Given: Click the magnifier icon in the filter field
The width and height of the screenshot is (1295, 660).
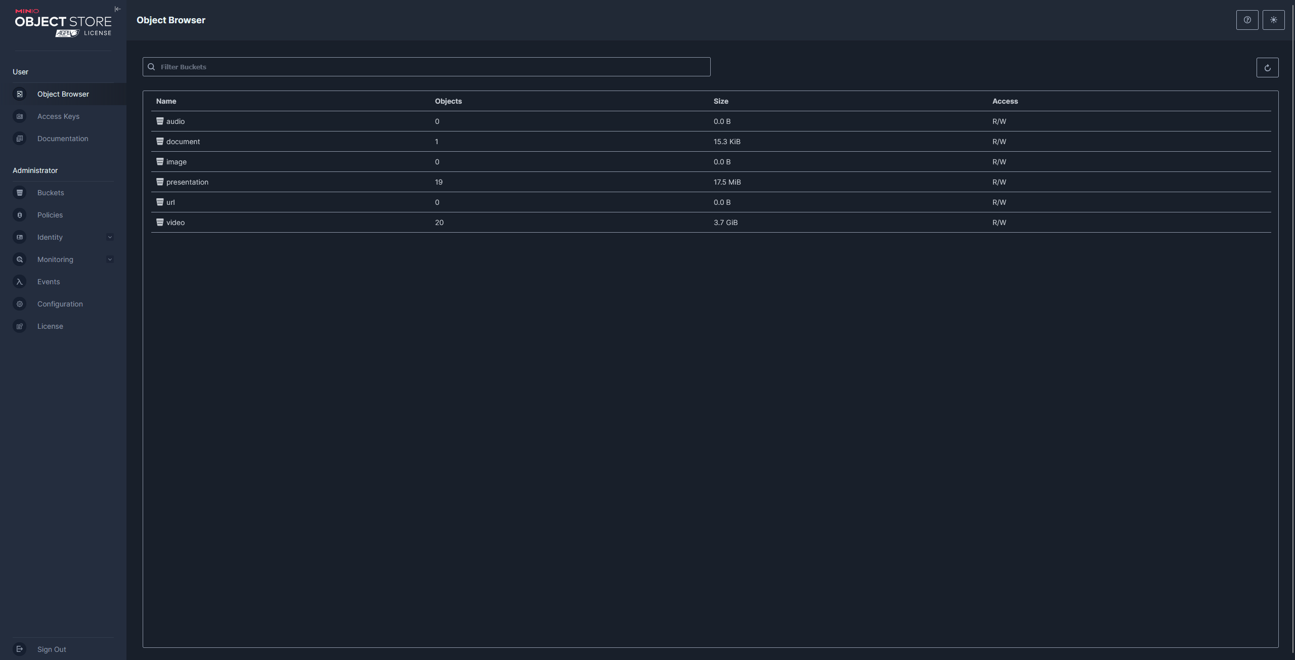Looking at the screenshot, I should tap(151, 67).
